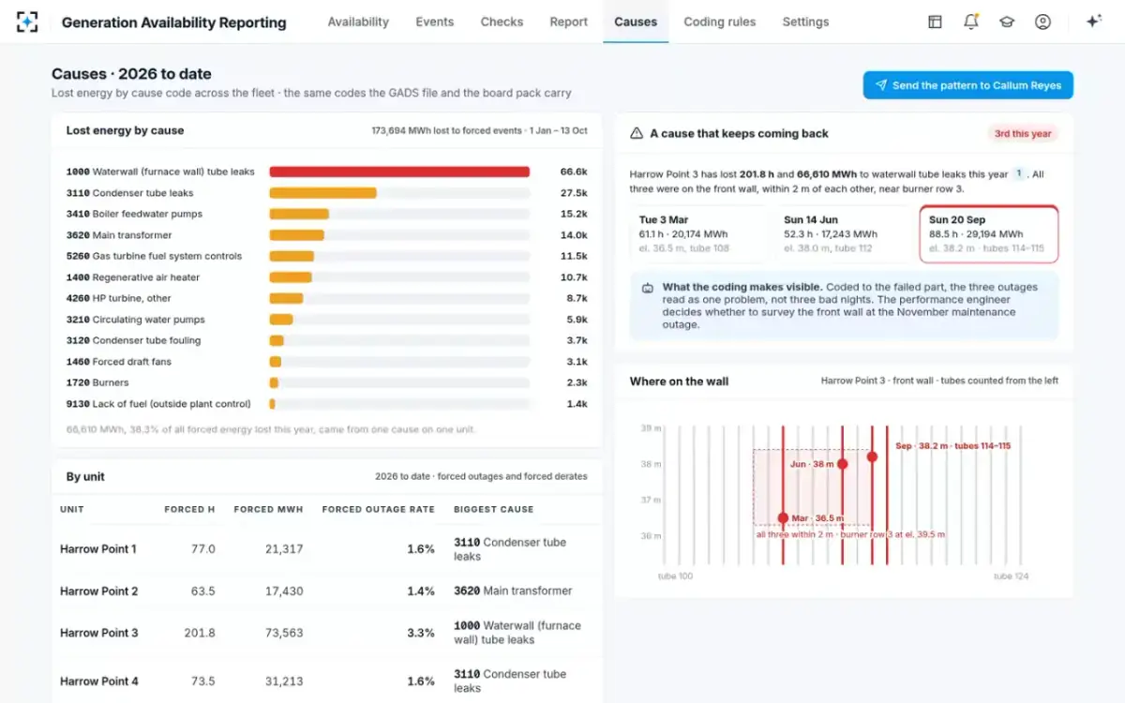Click the FORCED H column header
The height and width of the screenshot is (703, 1125).
(x=189, y=509)
